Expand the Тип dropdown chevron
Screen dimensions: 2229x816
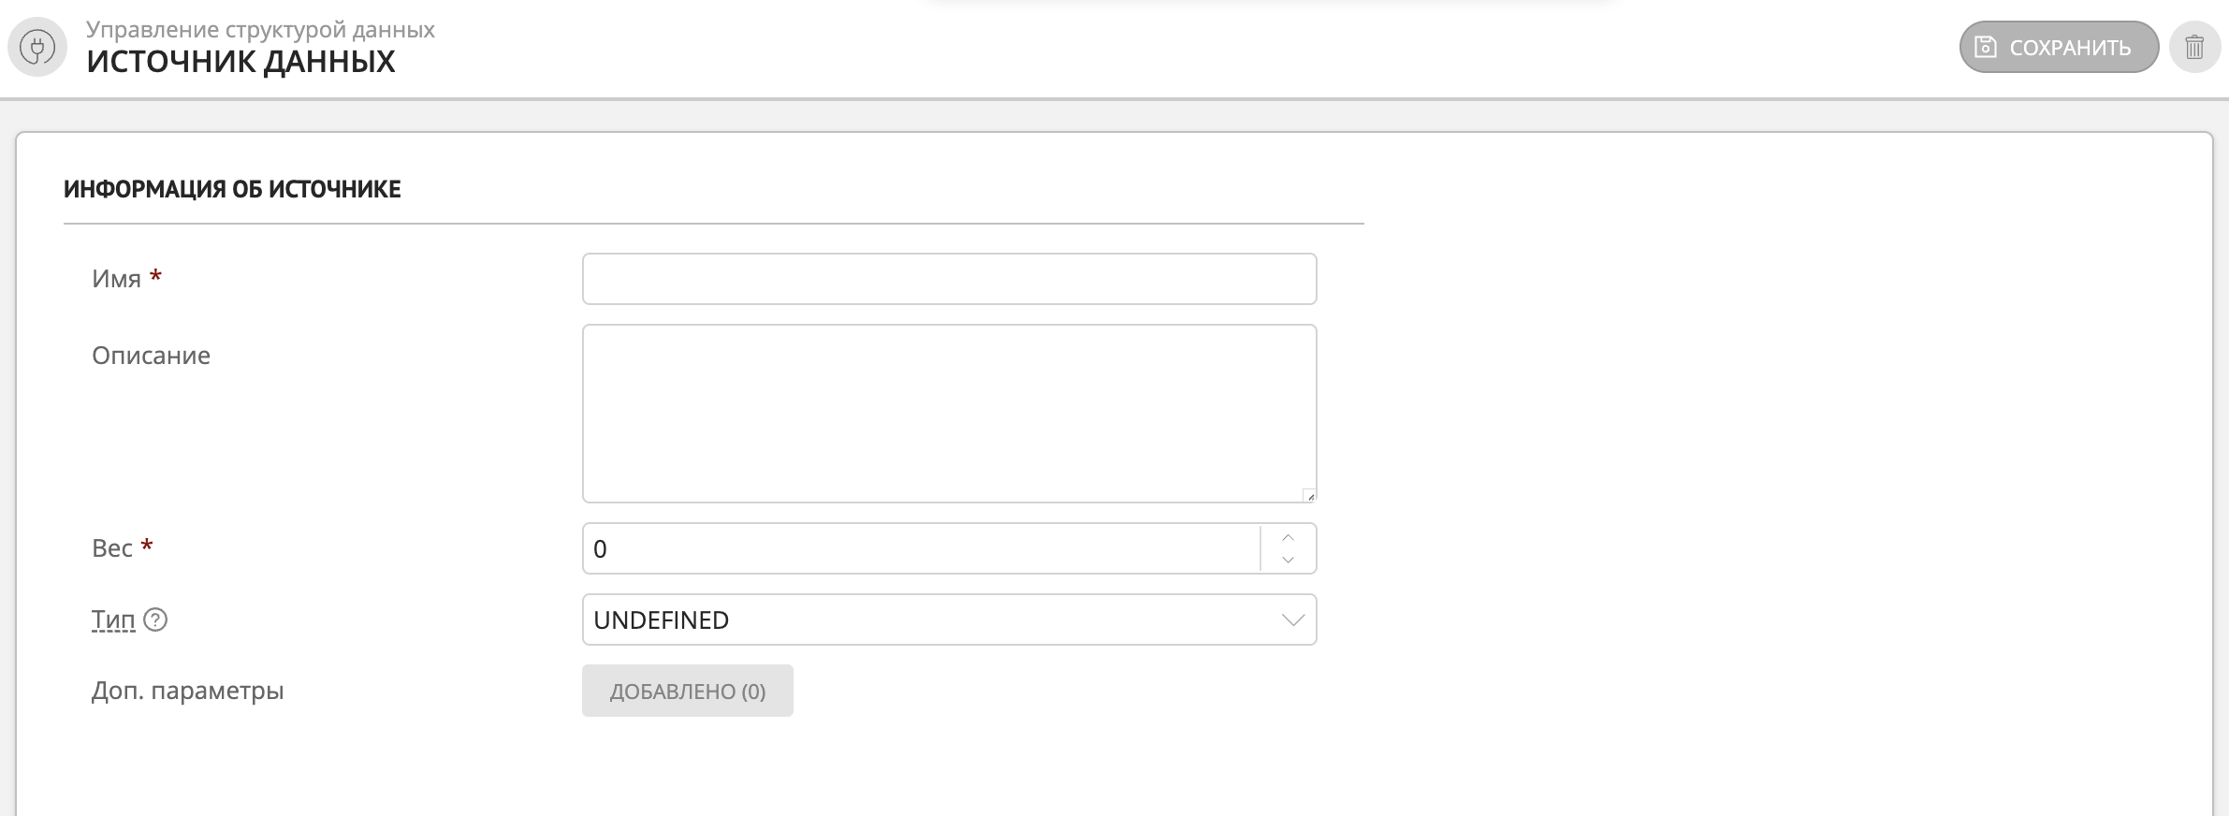pyautogui.click(x=1293, y=619)
